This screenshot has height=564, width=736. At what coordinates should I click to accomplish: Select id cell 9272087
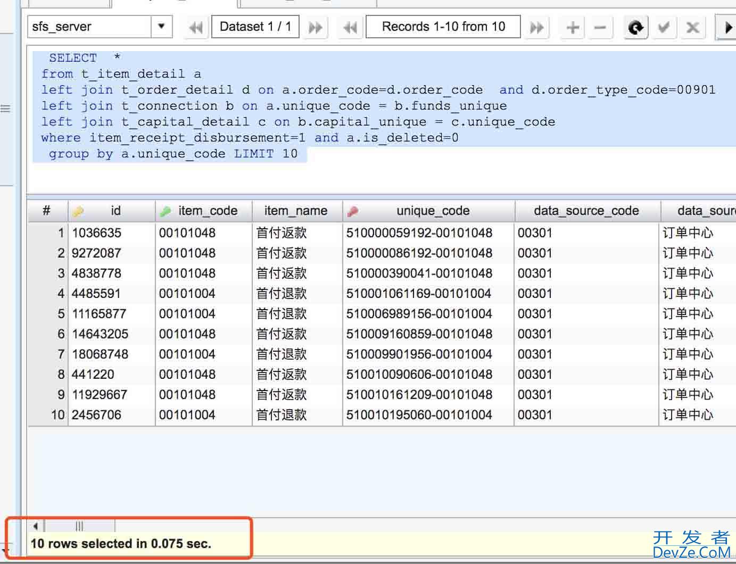[x=112, y=253]
